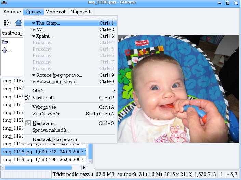This screenshot has height=180, width=241.
Task: Choose 'v XV...' menu entry
Action: click(x=70, y=29)
